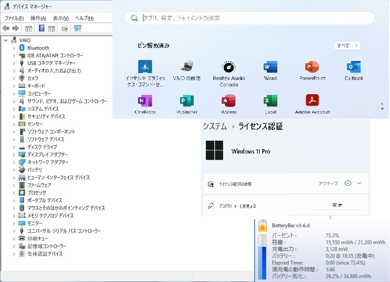390x282 pixels.
Task: Open the ヘルプ(H) menu
Action: click(84, 18)
